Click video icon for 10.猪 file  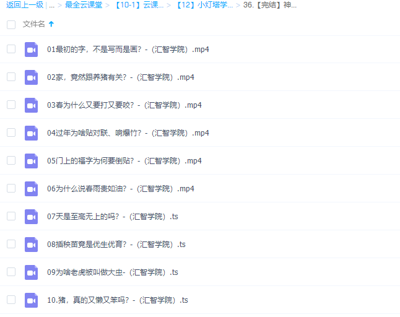pyautogui.click(x=31, y=300)
